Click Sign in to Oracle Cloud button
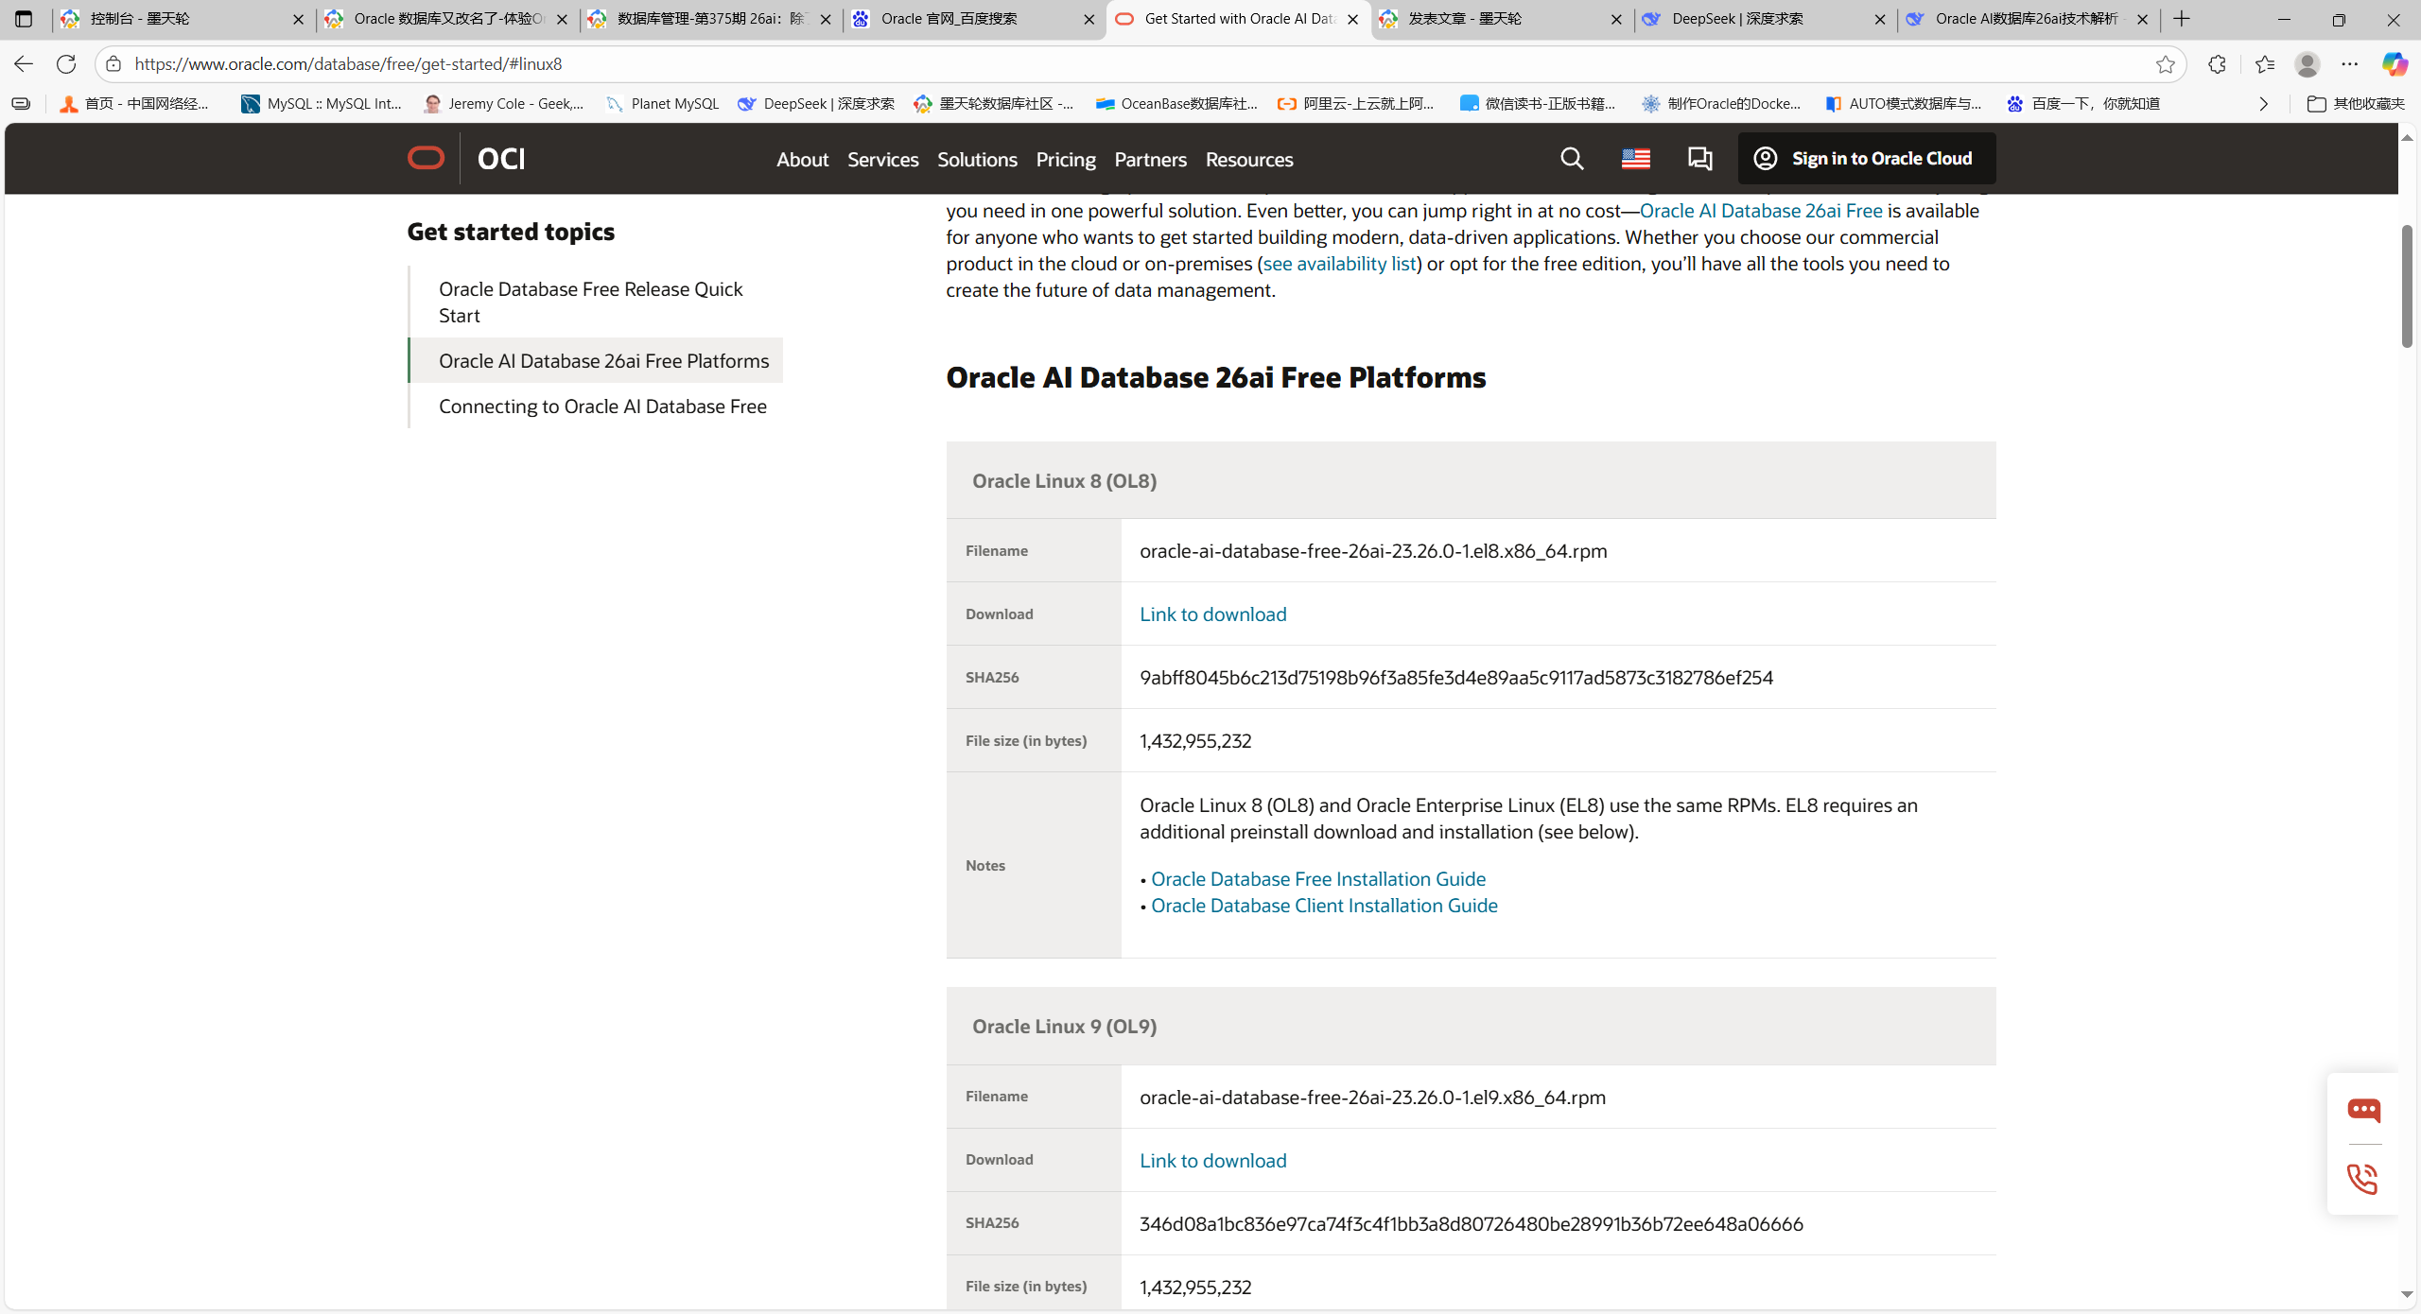The width and height of the screenshot is (2421, 1314). (x=1866, y=159)
